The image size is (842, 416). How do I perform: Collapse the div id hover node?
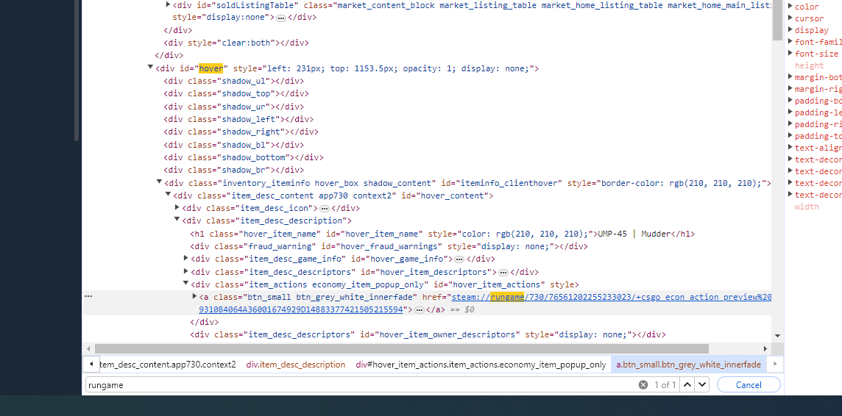(150, 67)
